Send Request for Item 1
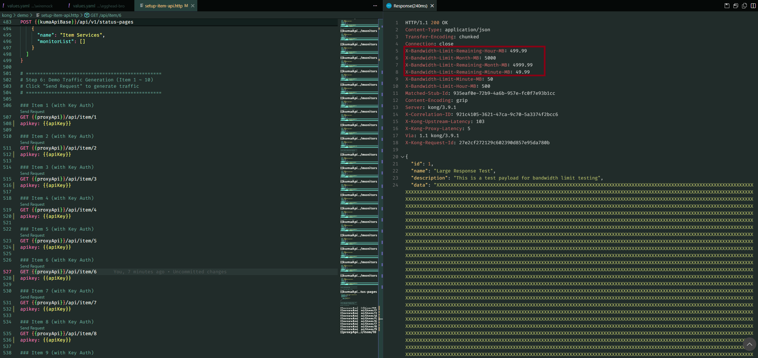This screenshot has height=358, width=758. 32,111
